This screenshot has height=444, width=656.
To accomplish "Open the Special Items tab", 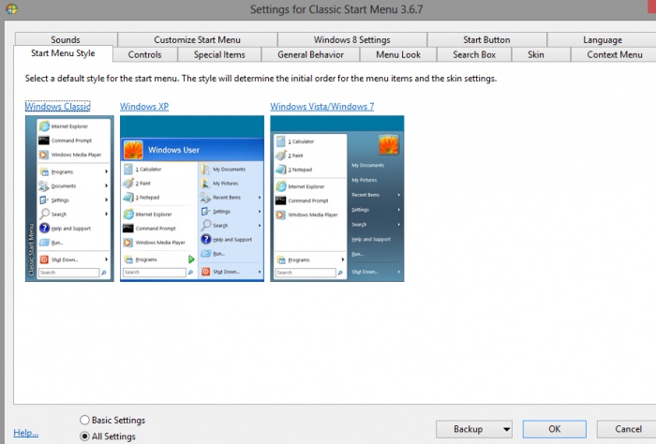I will (x=219, y=54).
